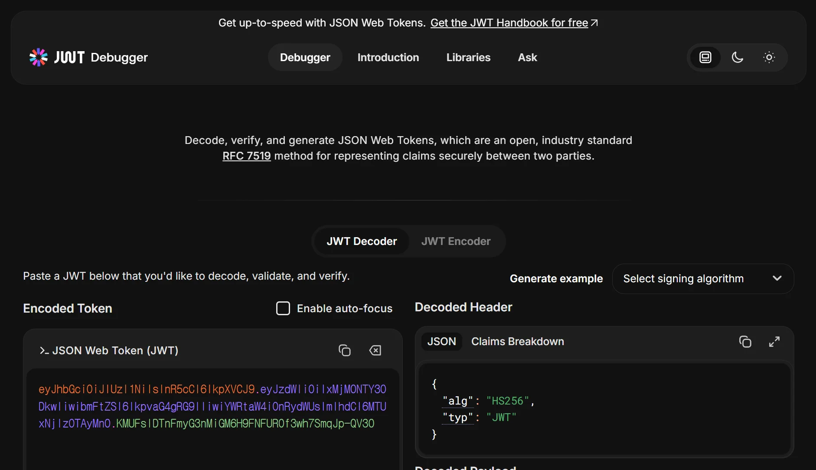Open the Debugger nav tab
Image resolution: width=816 pixels, height=470 pixels.
coord(305,57)
